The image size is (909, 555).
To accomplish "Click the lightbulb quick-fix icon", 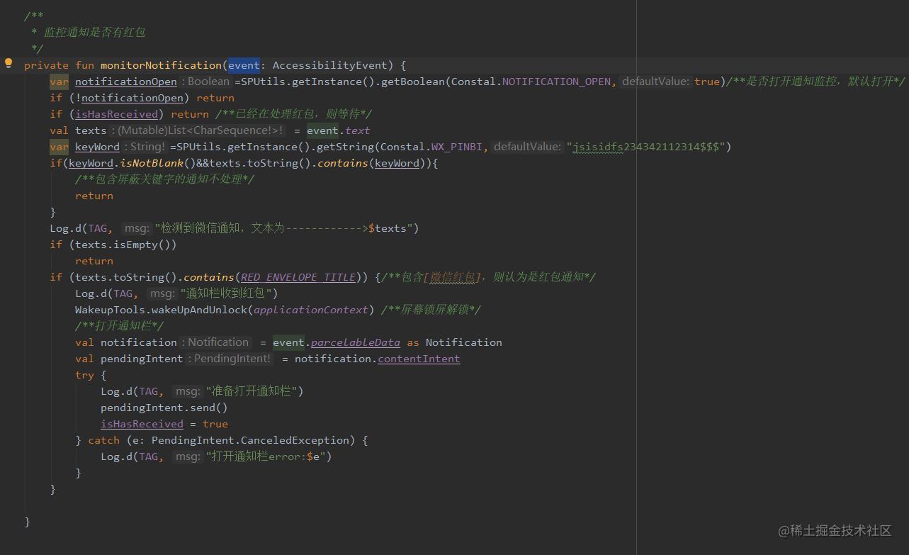I will [x=9, y=63].
